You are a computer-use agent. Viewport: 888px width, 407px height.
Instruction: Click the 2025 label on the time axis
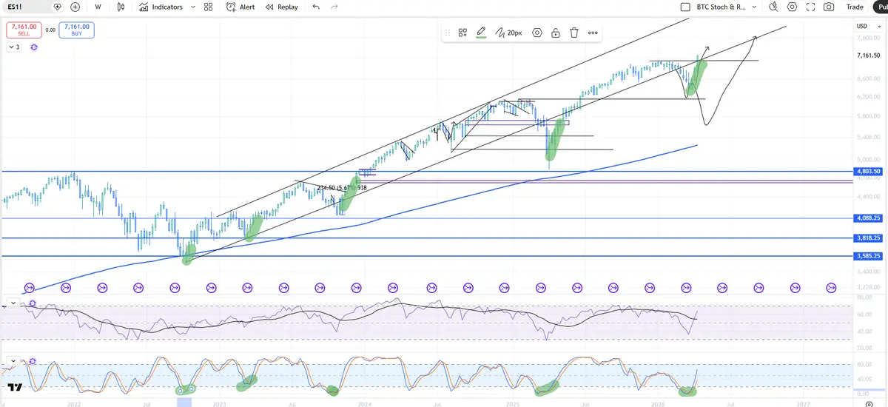click(x=512, y=403)
